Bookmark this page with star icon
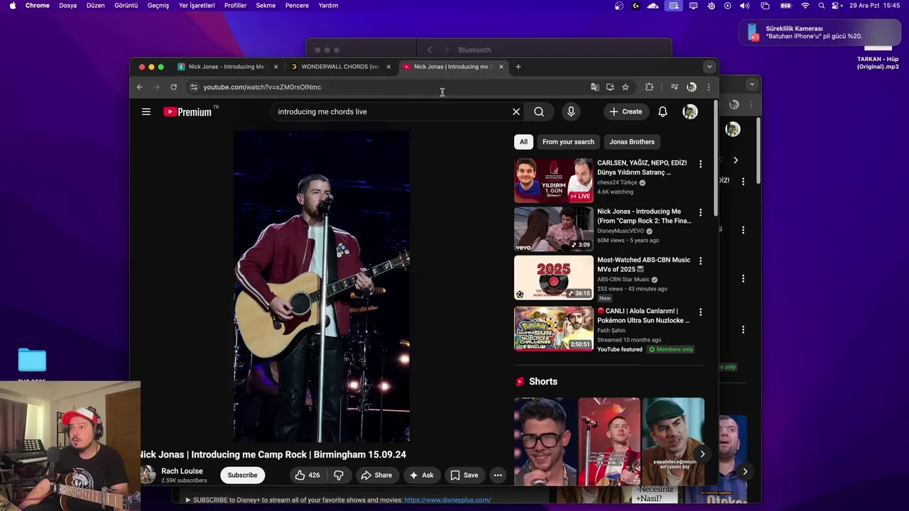Screen dimensions: 909x511 coord(625,87)
